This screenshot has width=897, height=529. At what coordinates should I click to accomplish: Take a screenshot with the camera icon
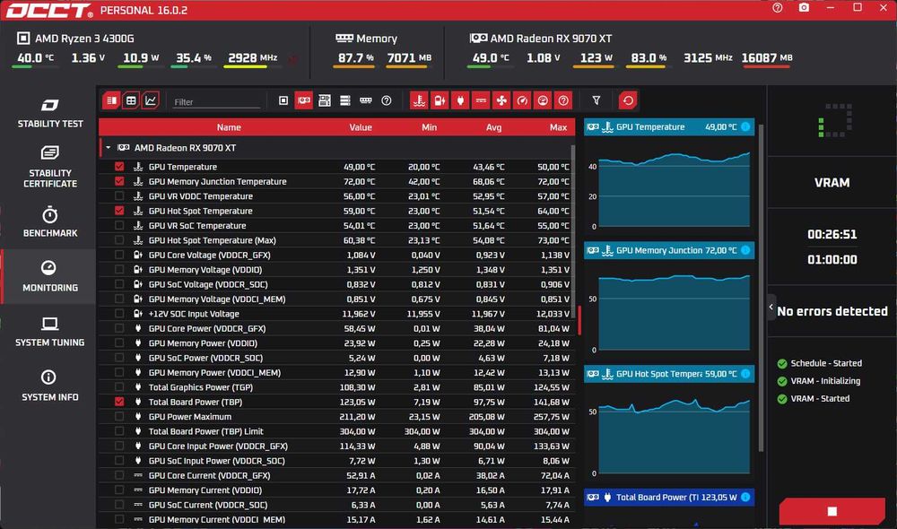click(x=804, y=8)
